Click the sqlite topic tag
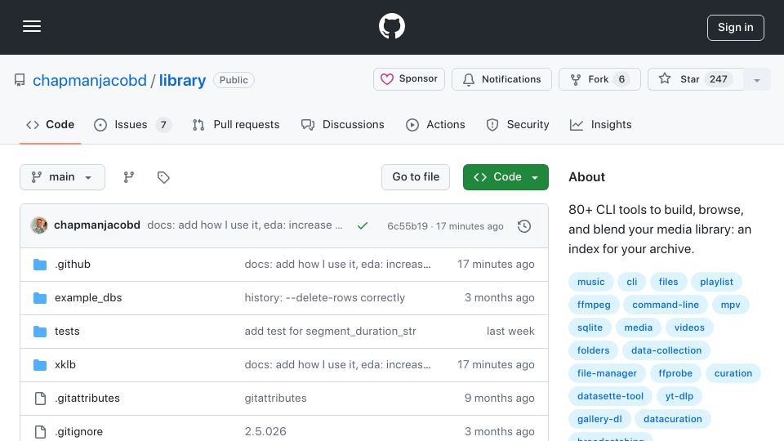The height and width of the screenshot is (441, 784). pyautogui.click(x=590, y=327)
